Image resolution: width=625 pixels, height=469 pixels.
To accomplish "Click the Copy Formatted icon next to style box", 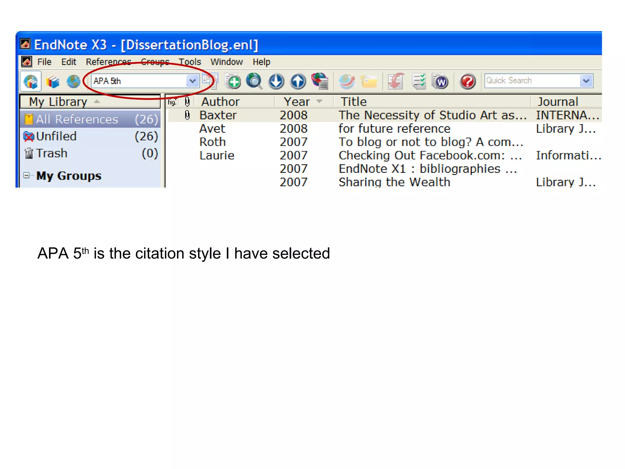I will pyautogui.click(x=210, y=81).
